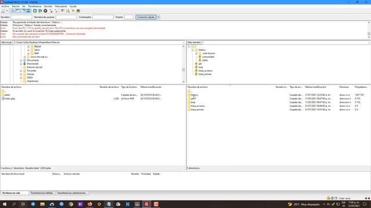Toggle directory comparison magnifier icon
Viewport: 371px width, 208px height.
coord(68,11)
